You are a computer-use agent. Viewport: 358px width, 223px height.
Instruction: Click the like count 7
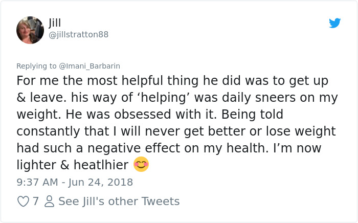pos(36,202)
